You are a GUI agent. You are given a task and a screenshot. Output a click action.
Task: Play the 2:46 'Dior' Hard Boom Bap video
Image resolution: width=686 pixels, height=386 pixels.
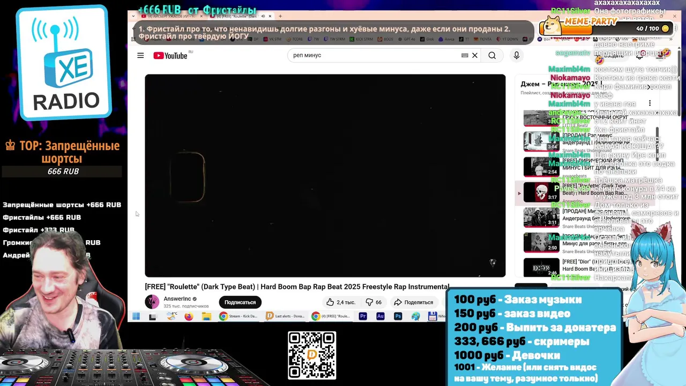541,268
